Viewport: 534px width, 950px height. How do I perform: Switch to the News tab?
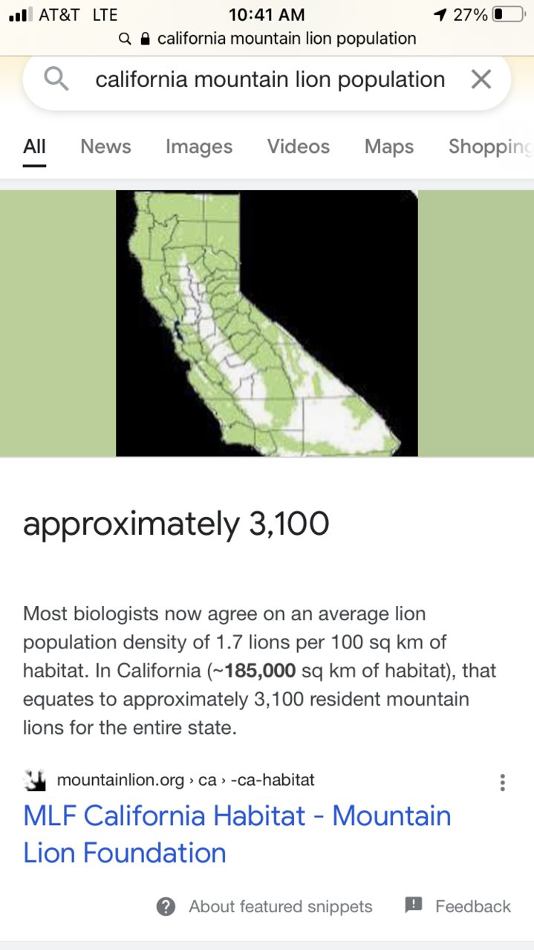click(x=105, y=146)
